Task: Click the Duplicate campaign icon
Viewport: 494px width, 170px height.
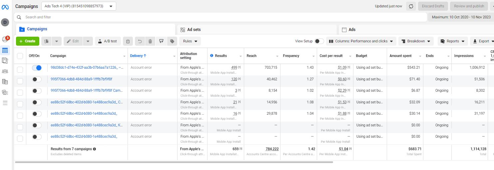Action: click(46, 41)
